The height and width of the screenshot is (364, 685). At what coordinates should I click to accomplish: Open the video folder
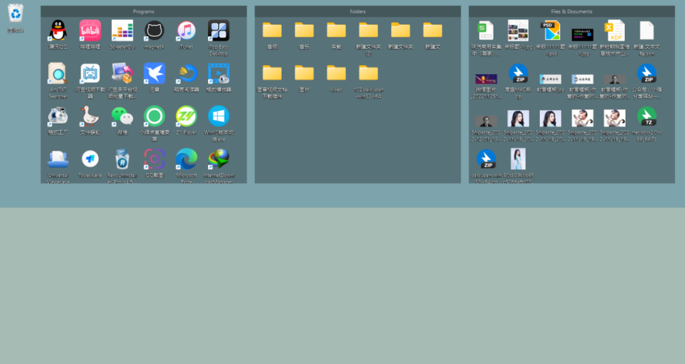click(x=336, y=74)
